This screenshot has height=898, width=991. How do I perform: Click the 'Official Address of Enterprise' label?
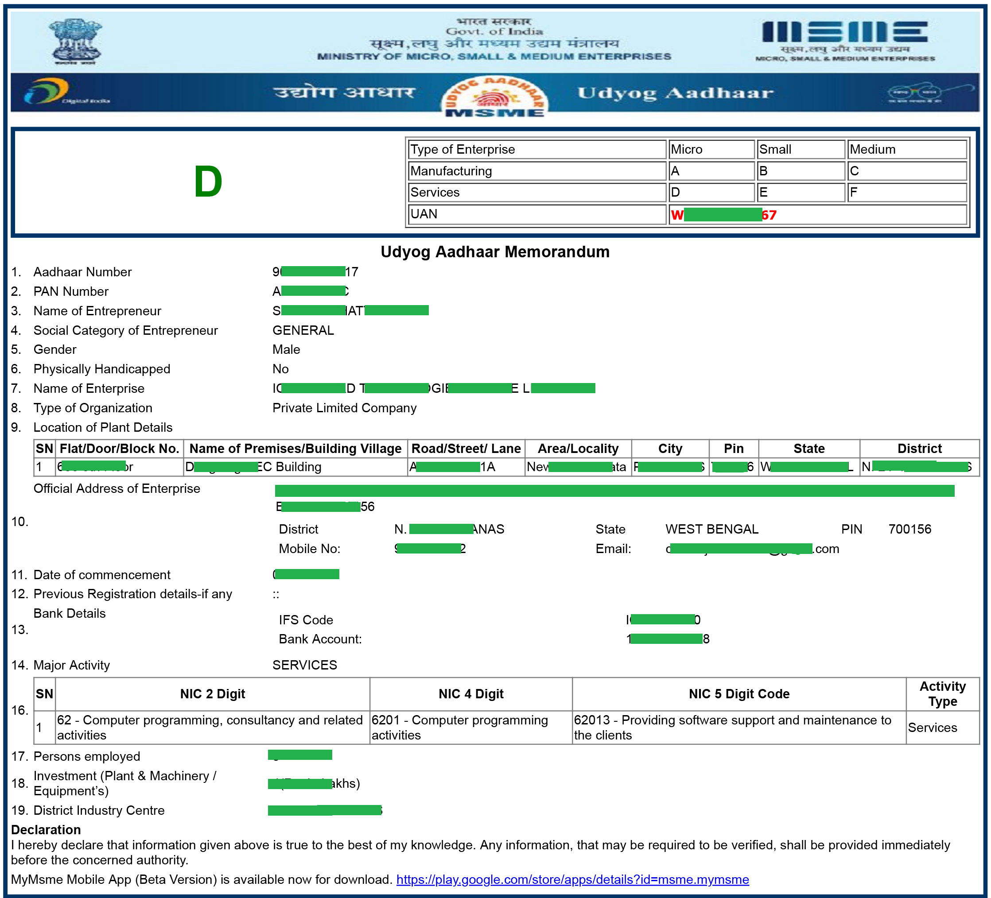(x=117, y=488)
